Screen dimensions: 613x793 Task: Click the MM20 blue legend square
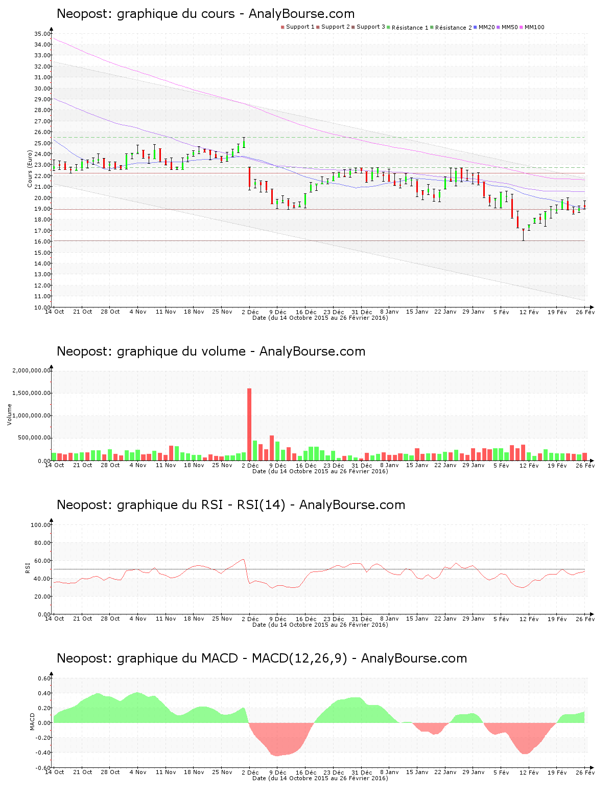tap(476, 27)
